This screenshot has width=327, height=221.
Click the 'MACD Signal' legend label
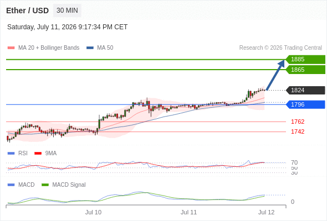click(x=69, y=185)
